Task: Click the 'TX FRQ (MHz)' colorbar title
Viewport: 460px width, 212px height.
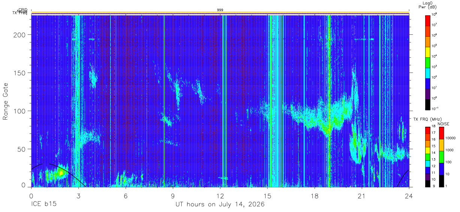Action: [x=427, y=119]
